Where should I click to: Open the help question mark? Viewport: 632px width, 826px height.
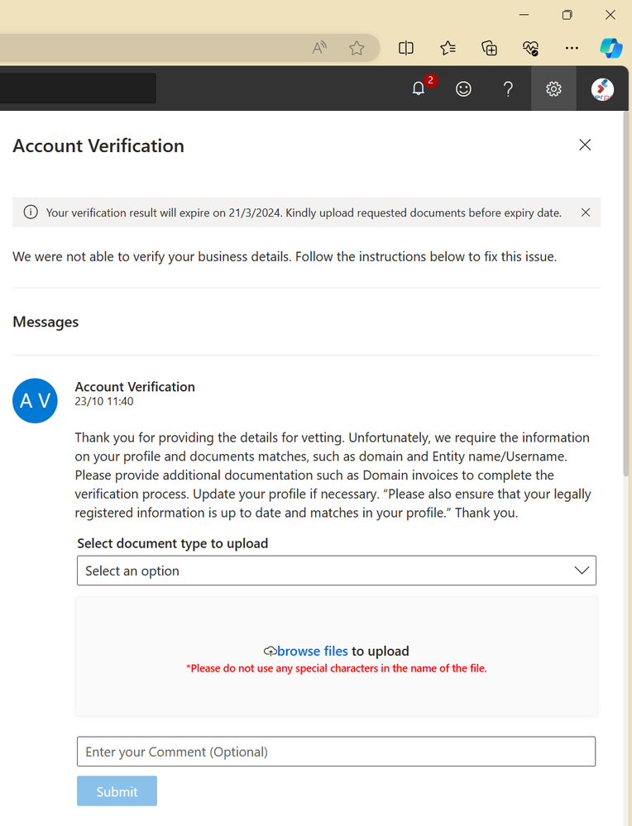(508, 88)
